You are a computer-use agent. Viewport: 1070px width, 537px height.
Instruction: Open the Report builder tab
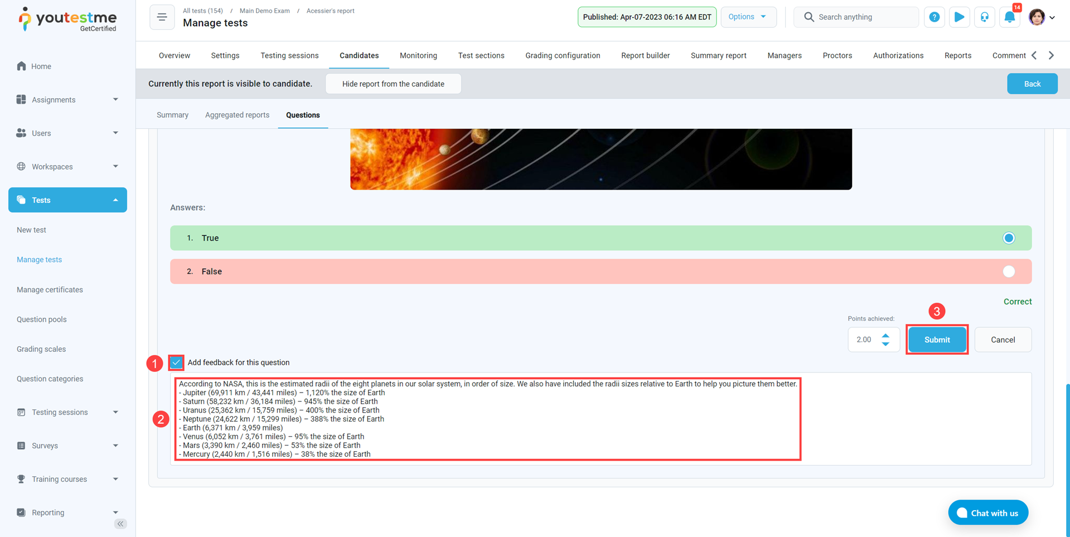point(646,55)
